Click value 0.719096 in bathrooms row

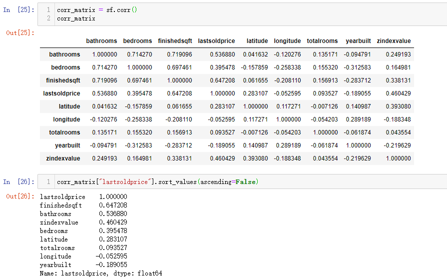click(179, 54)
